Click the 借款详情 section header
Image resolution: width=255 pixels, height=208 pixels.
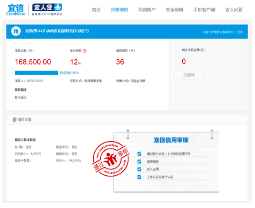[24, 120]
